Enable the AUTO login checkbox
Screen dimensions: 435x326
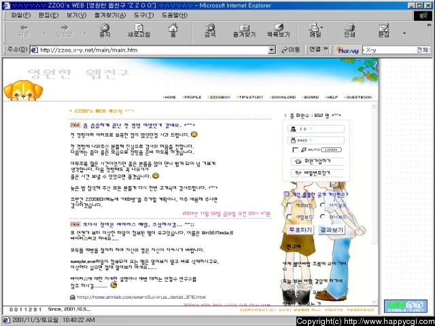(296, 150)
